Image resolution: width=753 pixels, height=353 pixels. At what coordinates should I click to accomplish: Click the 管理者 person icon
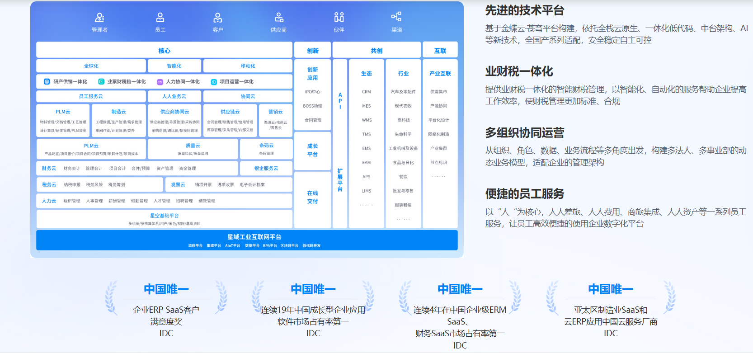99,18
